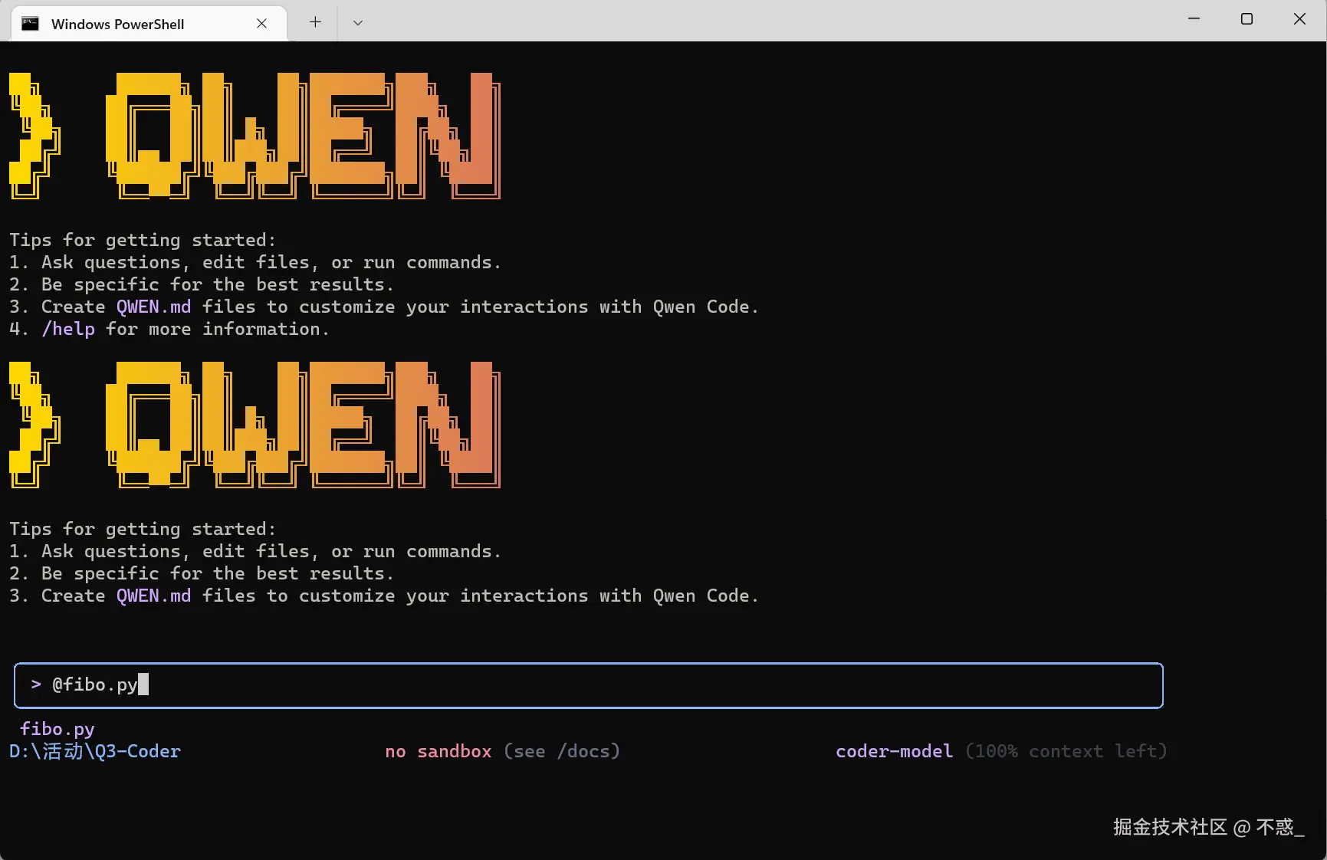Click the PowerShell icon on the tab
Viewport: 1327px width, 860px height.
point(31,24)
